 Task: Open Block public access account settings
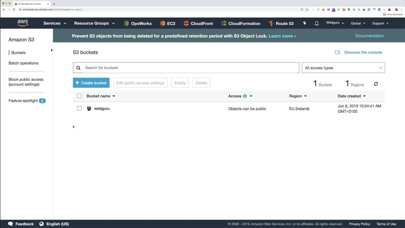pos(26,82)
